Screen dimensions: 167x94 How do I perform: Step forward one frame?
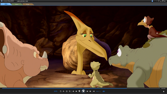click(x=90, y=91)
